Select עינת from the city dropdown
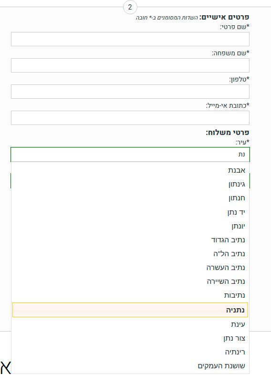This screenshot has height=385, width=271. [x=130, y=324]
